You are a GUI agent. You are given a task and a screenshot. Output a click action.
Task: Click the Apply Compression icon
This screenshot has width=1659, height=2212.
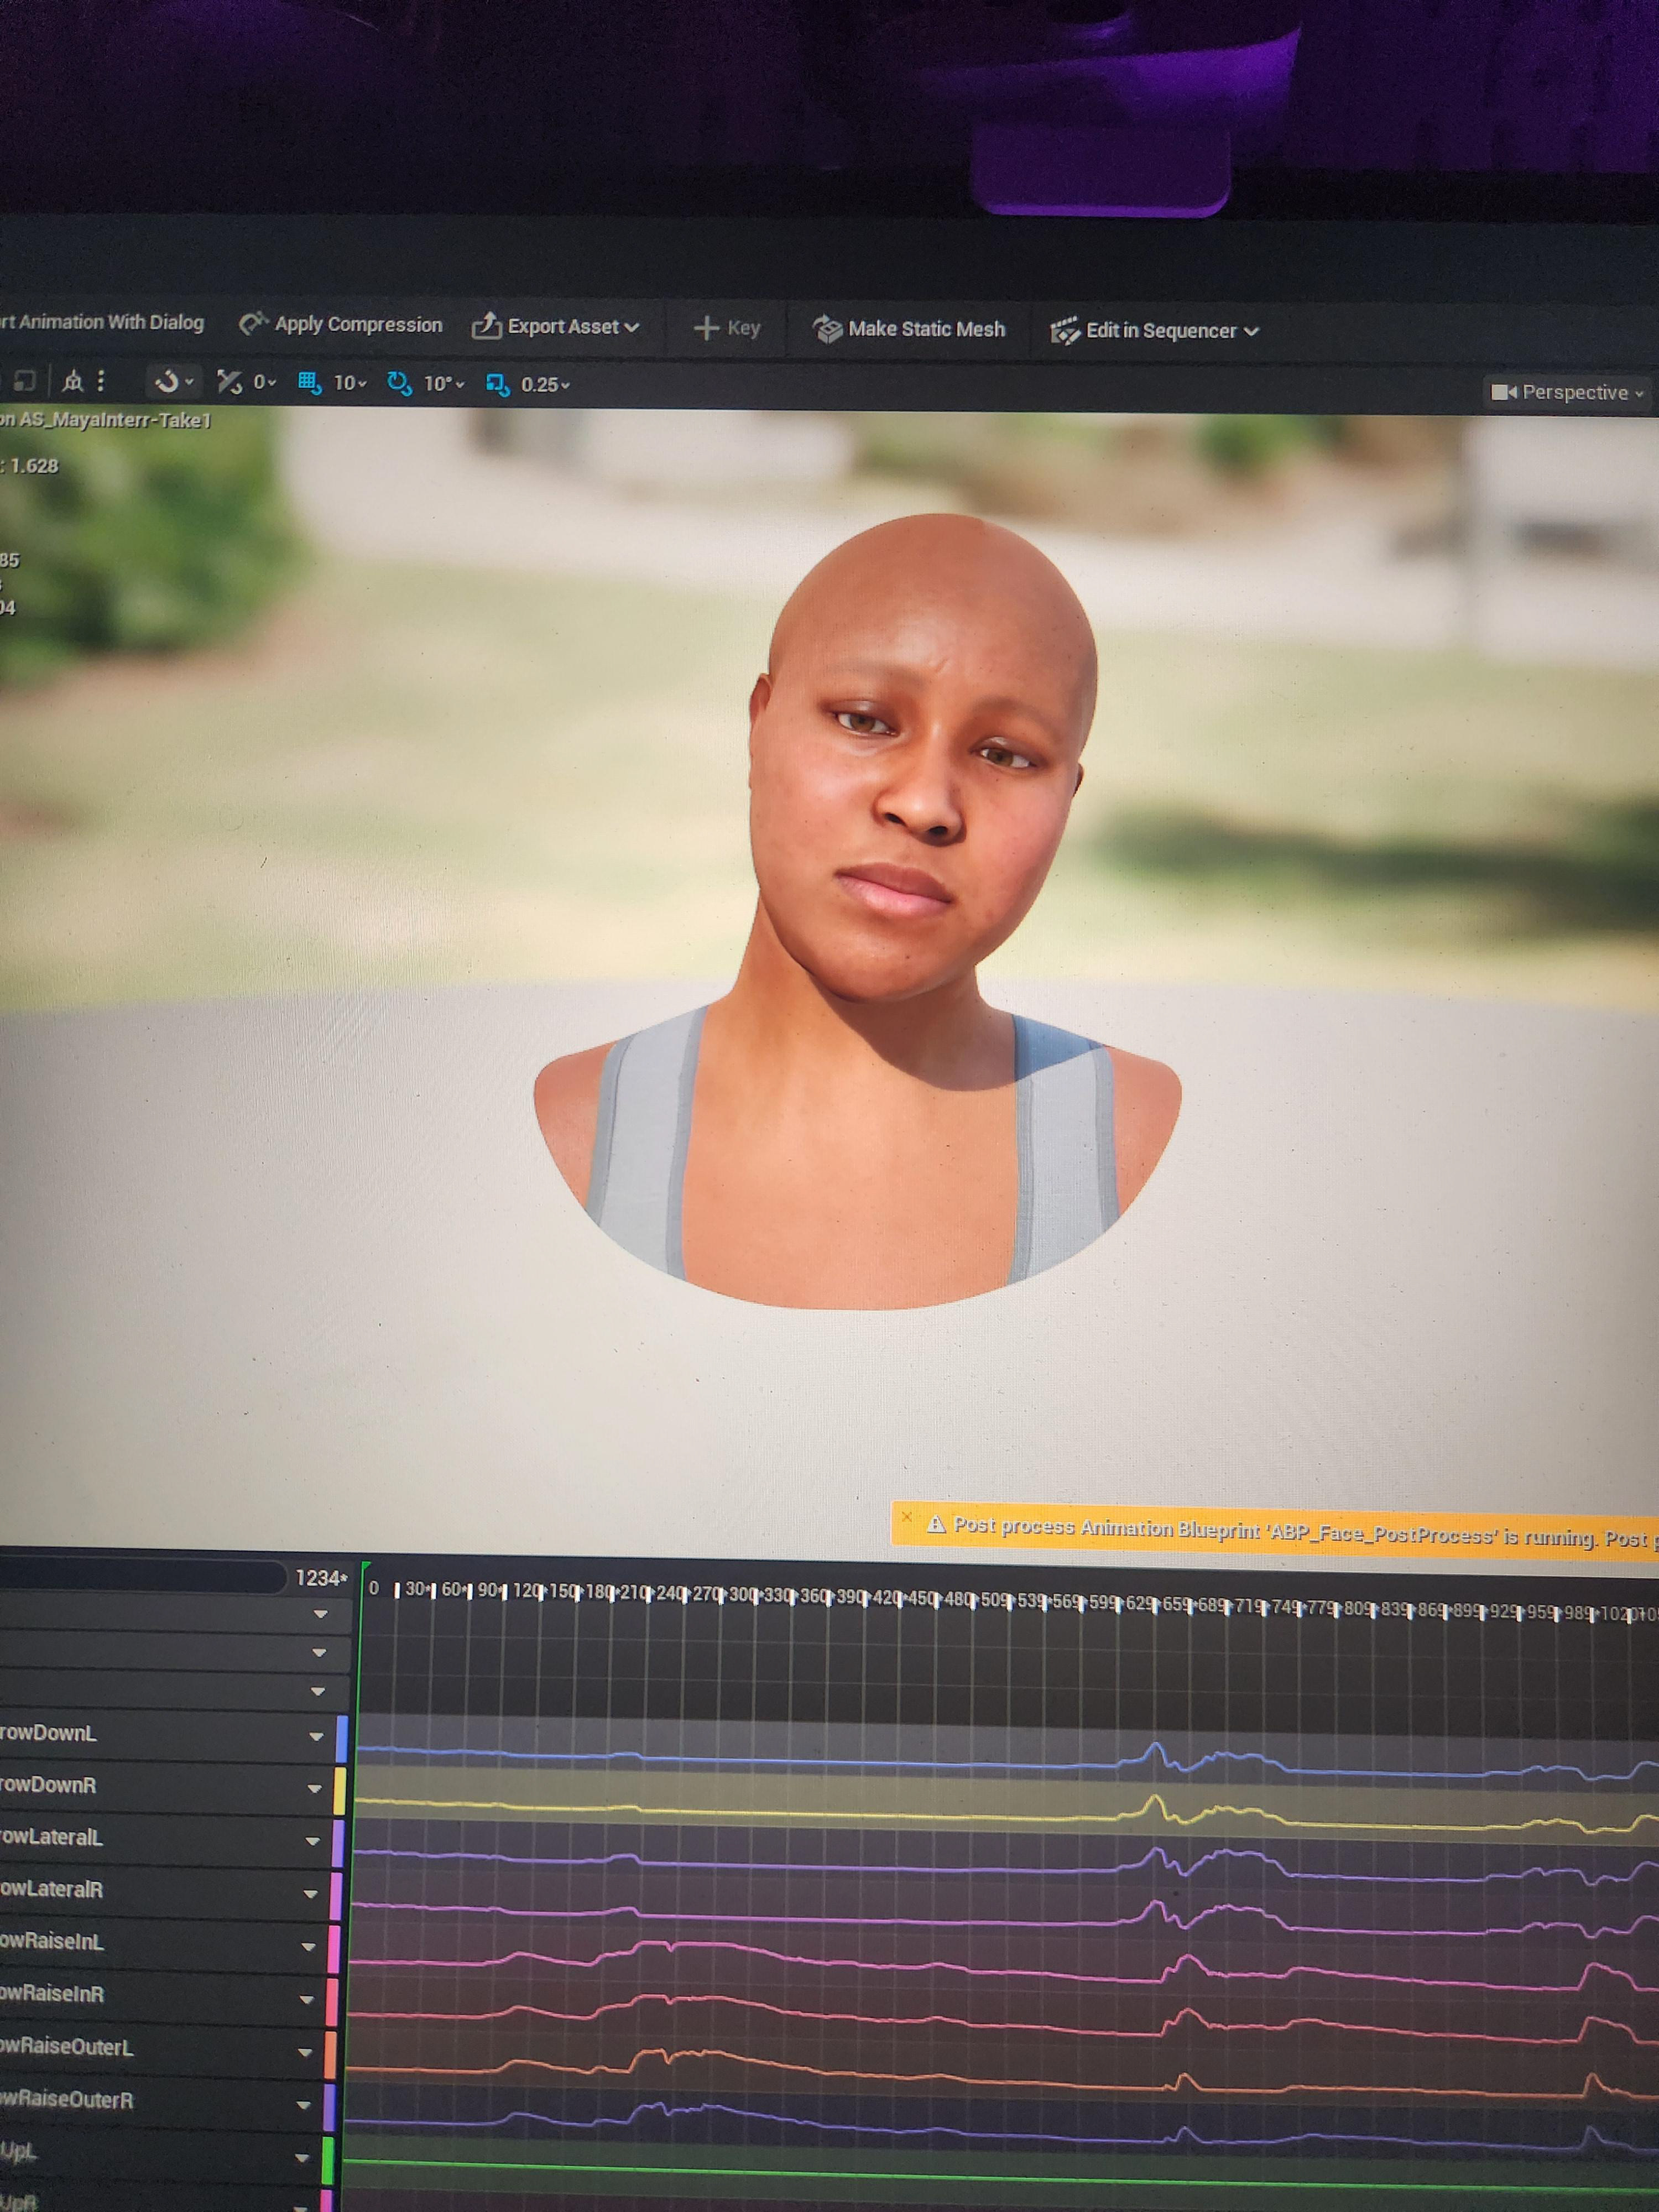pos(253,323)
